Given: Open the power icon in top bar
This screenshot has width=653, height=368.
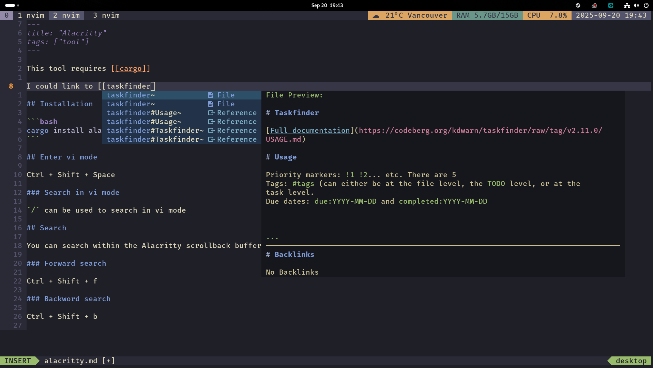Looking at the screenshot, I should pos(646,5).
